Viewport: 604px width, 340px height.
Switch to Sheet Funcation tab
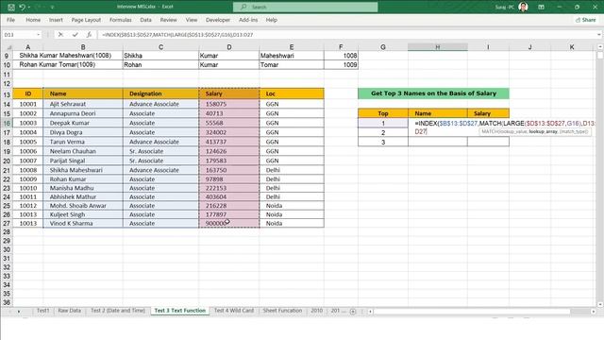(x=282, y=311)
